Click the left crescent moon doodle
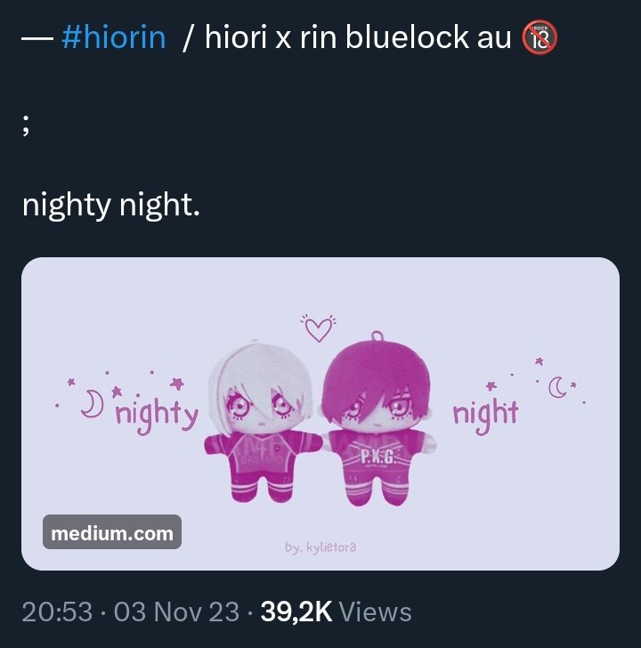The image size is (641, 648). pyautogui.click(x=92, y=403)
